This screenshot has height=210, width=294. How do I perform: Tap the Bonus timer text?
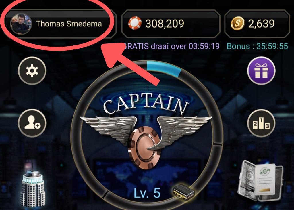point(258,46)
